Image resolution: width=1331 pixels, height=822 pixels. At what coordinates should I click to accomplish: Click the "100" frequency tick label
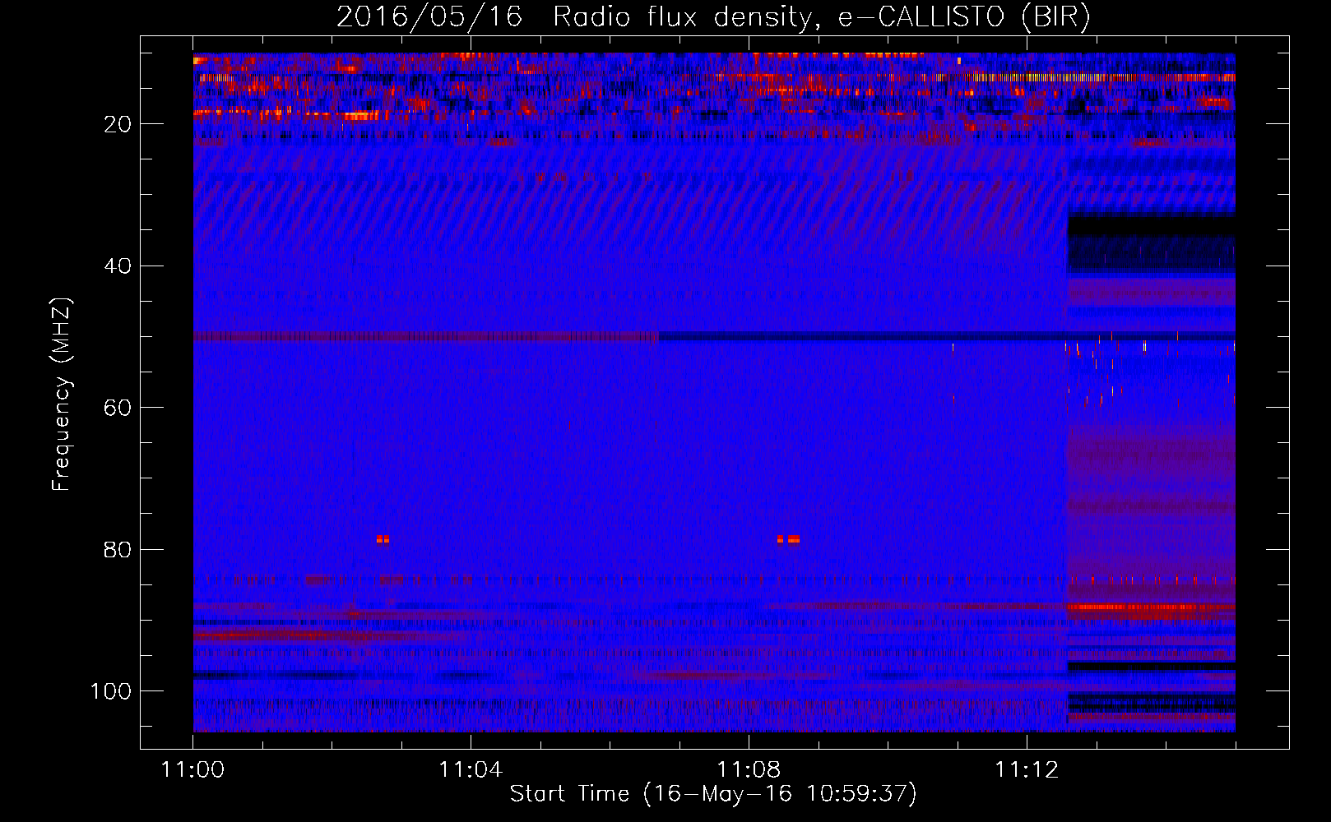pos(111,691)
